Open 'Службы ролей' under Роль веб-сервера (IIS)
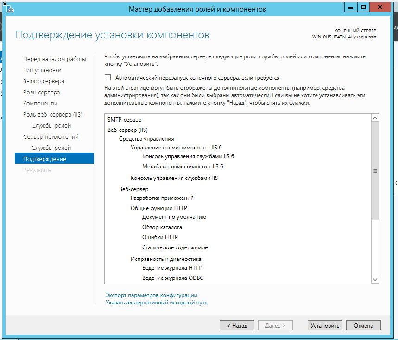 pos(51,126)
